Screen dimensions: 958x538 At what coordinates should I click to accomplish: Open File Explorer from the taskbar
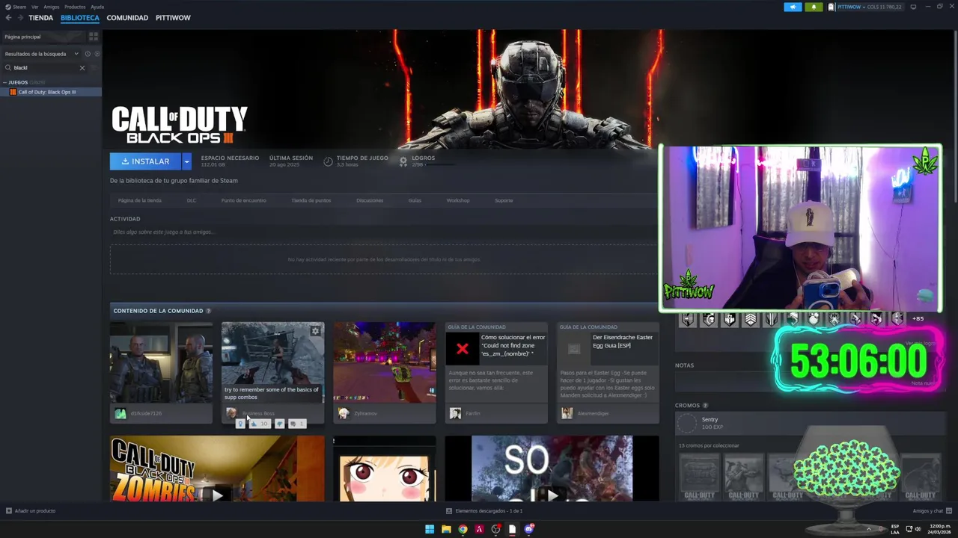(x=446, y=529)
